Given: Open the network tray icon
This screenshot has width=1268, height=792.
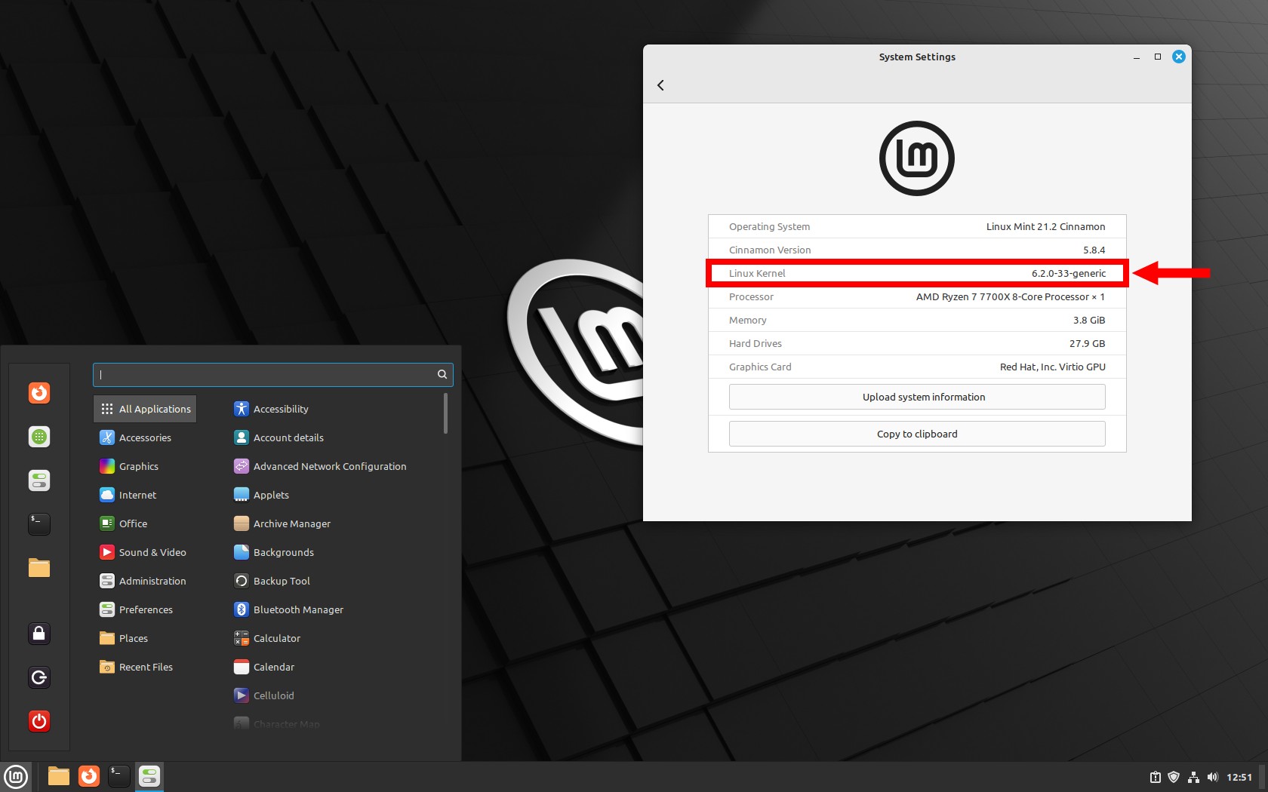Looking at the screenshot, I should (1193, 777).
